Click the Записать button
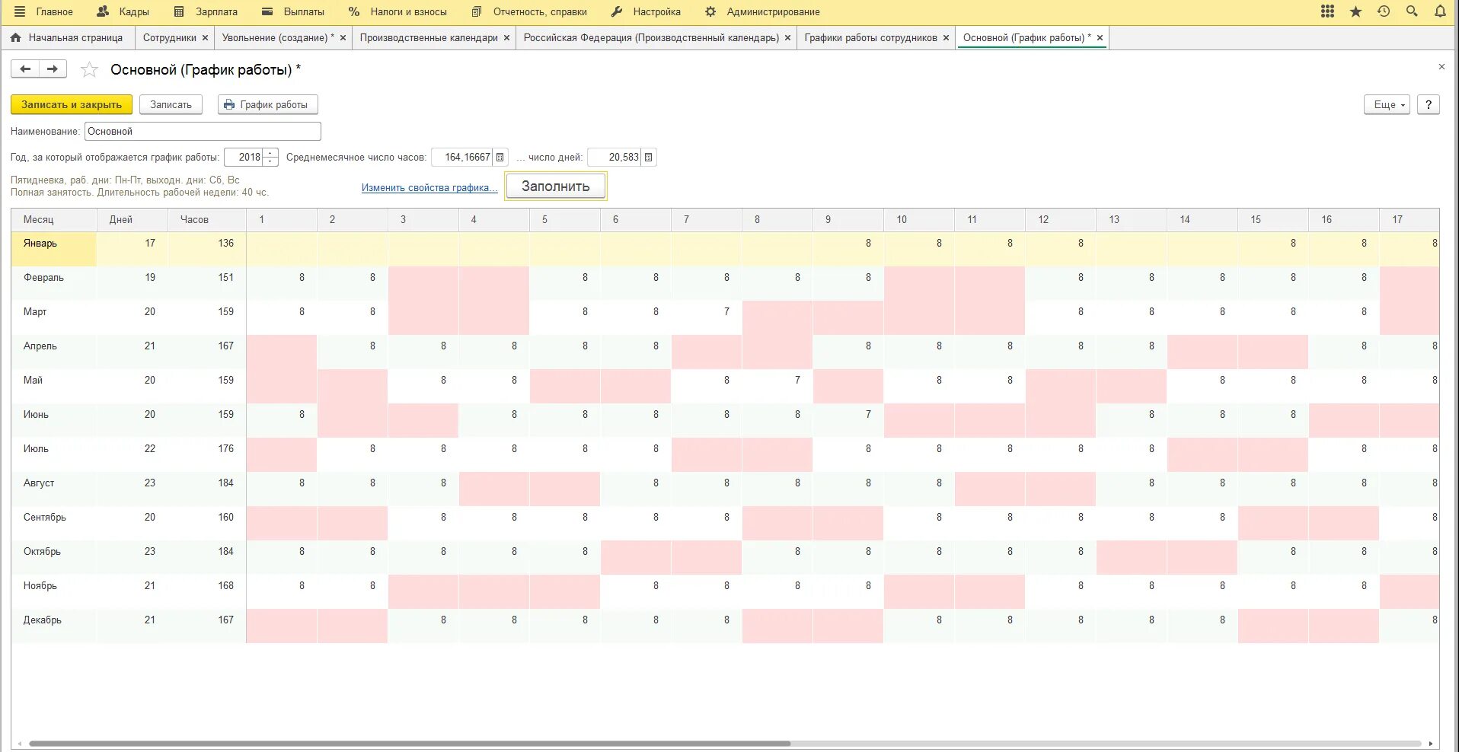Screen dimensions: 1459x752 pyautogui.click(x=171, y=105)
